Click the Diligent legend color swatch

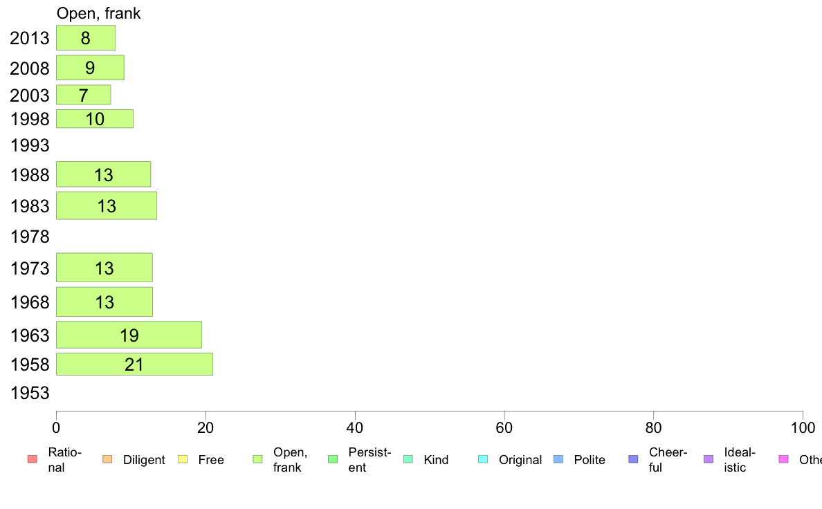[107, 459]
